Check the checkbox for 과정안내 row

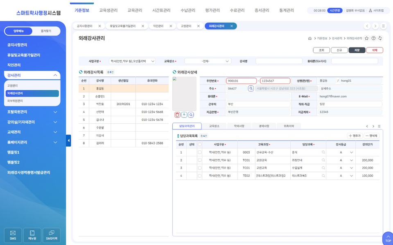tap(199, 160)
